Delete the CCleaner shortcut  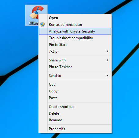(x=75, y=113)
